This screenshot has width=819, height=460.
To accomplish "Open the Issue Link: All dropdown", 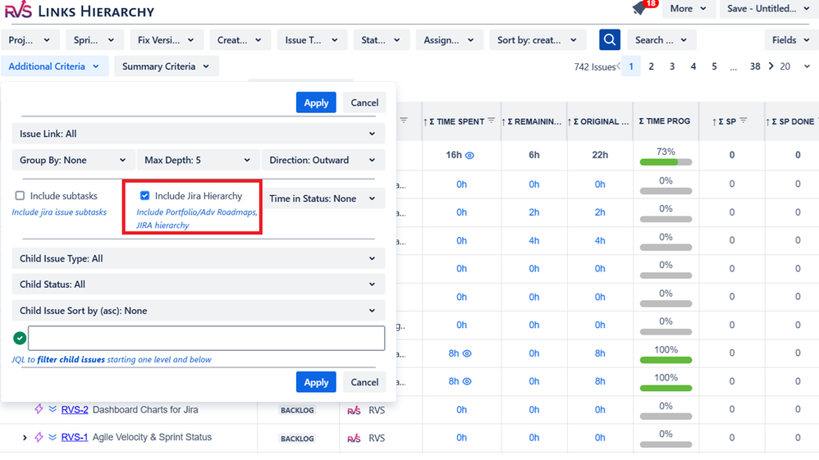I will [199, 134].
